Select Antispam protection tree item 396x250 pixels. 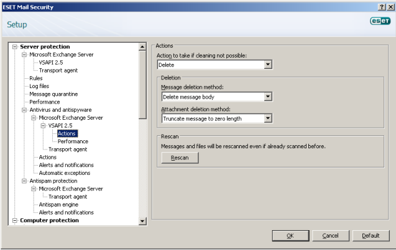tap(53, 181)
